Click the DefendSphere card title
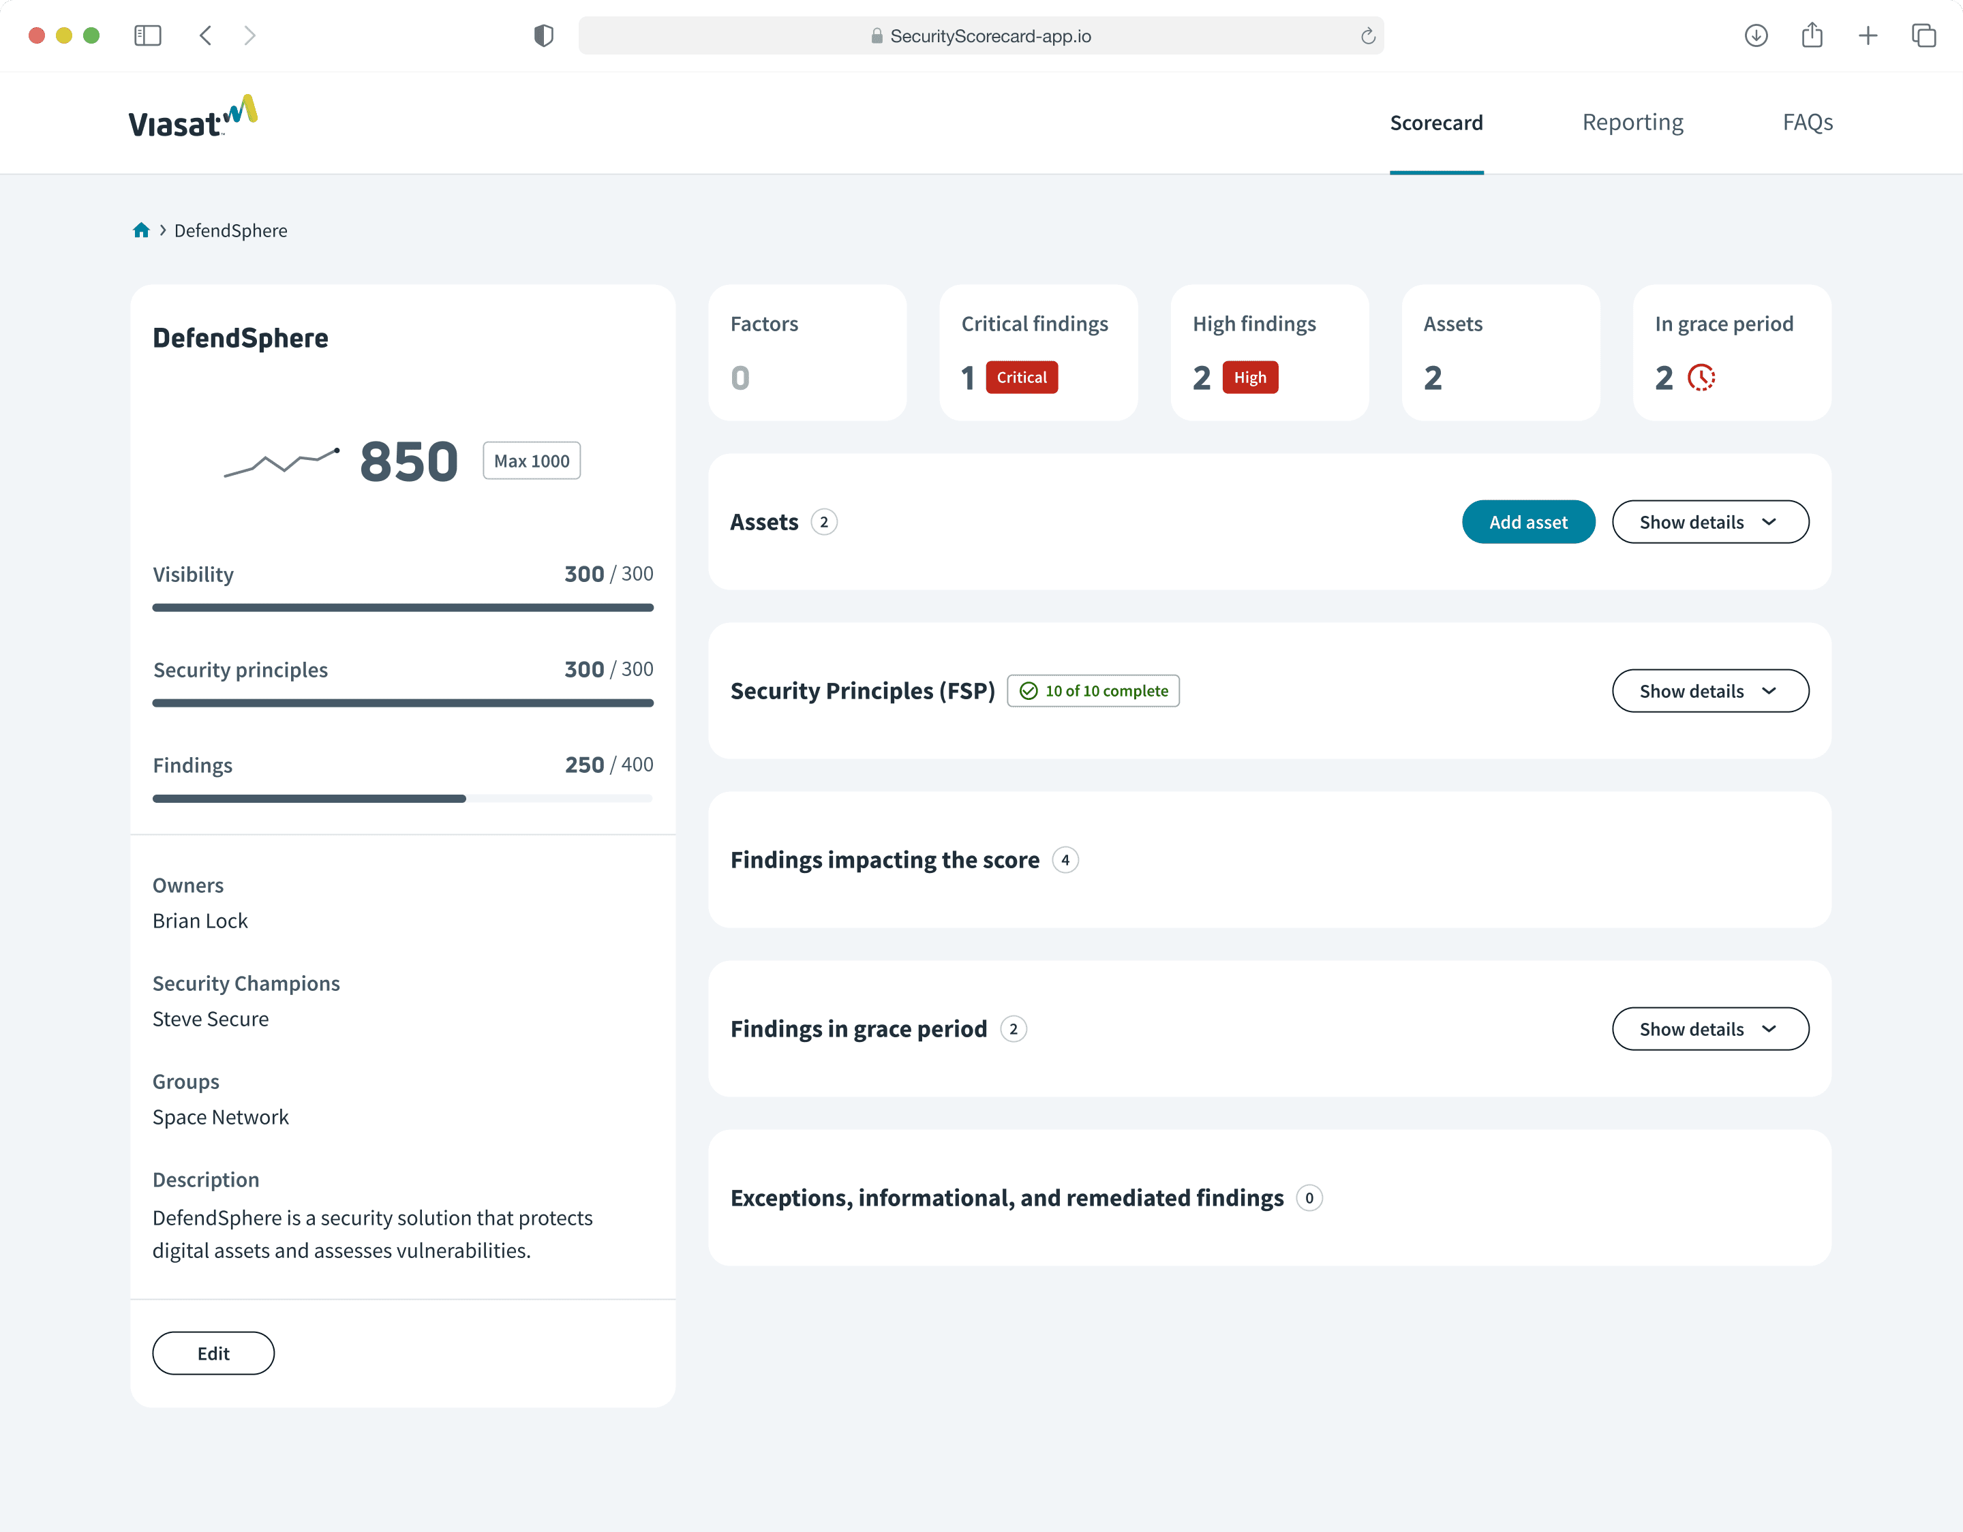 pyautogui.click(x=241, y=338)
